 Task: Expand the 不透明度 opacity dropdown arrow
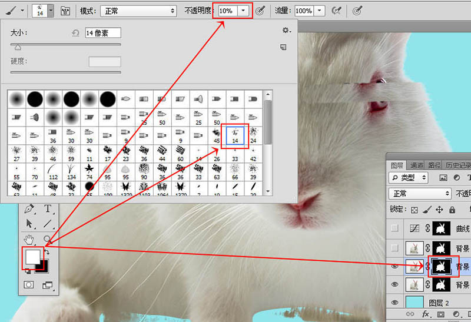coord(244,11)
